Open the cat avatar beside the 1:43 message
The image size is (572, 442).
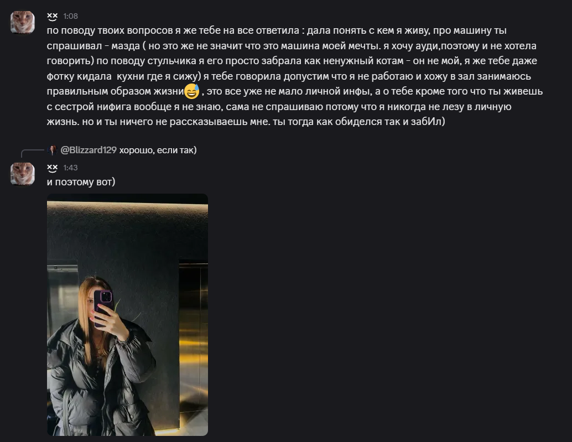pyautogui.click(x=23, y=174)
